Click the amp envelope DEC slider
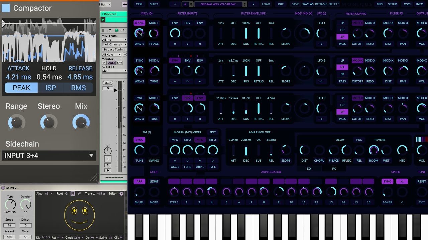Viewport: 428px width, 240px height. tap(246, 150)
